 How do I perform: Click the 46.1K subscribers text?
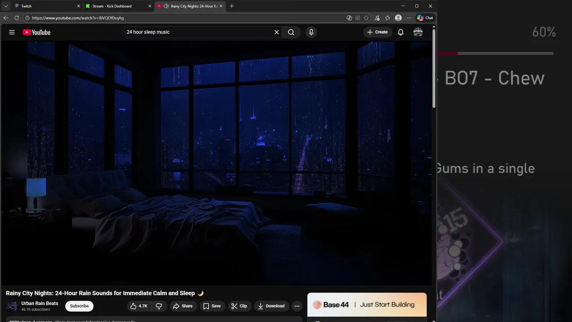pyautogui.click(x=36, y=309)
